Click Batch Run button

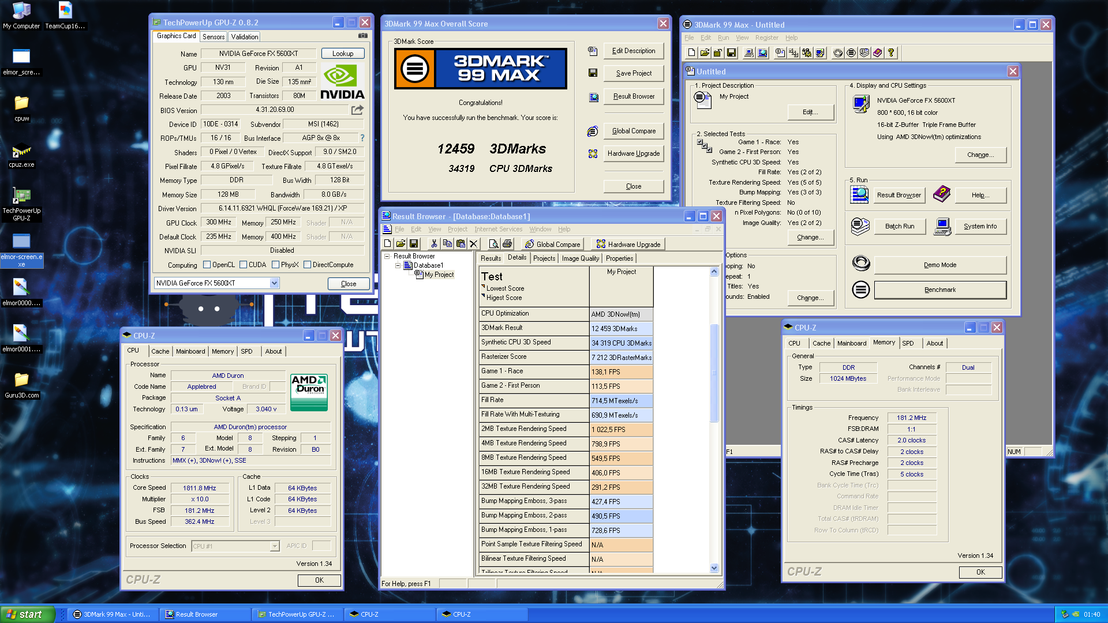[x=900, y=226]
